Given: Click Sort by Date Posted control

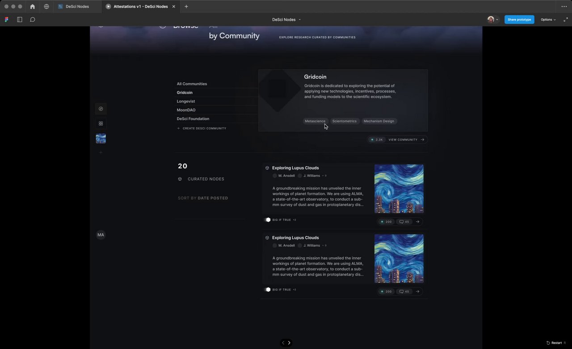Looking at the screenshot, I should click(x=203, y=198).
